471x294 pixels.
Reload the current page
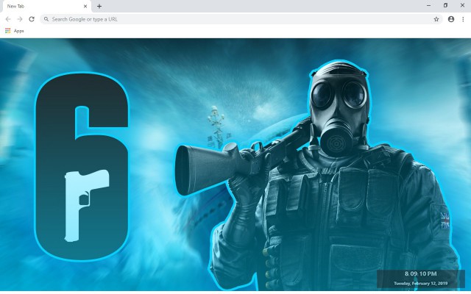click(x=32, y=19)
